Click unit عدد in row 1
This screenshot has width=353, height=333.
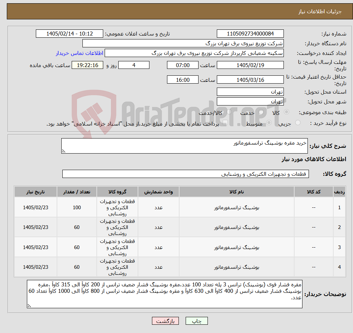[158, 207]
